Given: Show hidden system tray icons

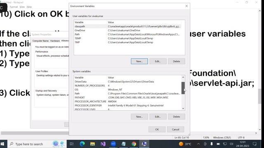Looking at the screenshot, I should [x=198, y=144].
